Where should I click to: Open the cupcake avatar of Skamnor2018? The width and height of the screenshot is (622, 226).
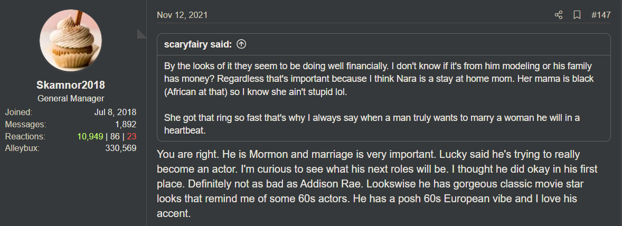click(71, 40)
